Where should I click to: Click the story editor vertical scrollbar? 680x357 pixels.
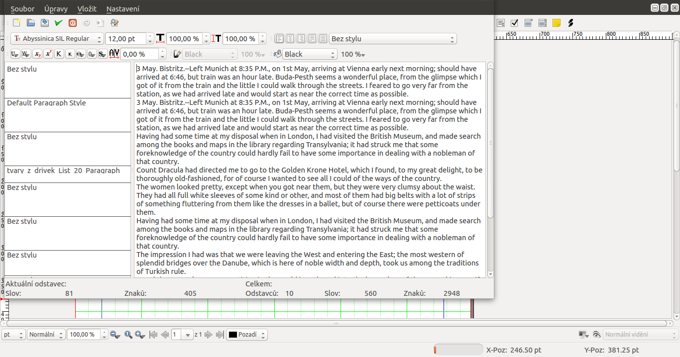pyautogui.click(x=490, y=143)
